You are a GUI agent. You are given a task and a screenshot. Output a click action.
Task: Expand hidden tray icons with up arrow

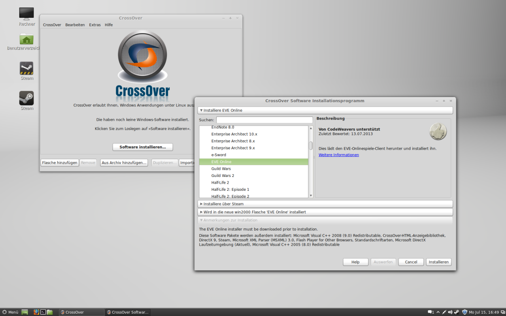(438, 312)
